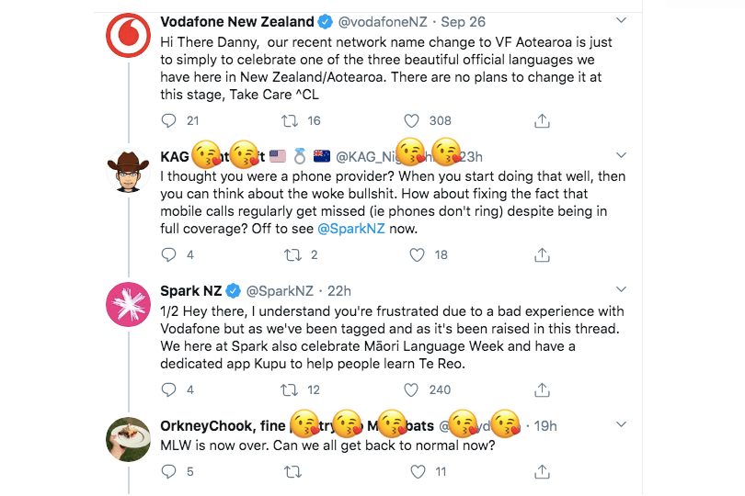
Task: Open the Spark NZ pink avatar
Action: pos(129,305)
